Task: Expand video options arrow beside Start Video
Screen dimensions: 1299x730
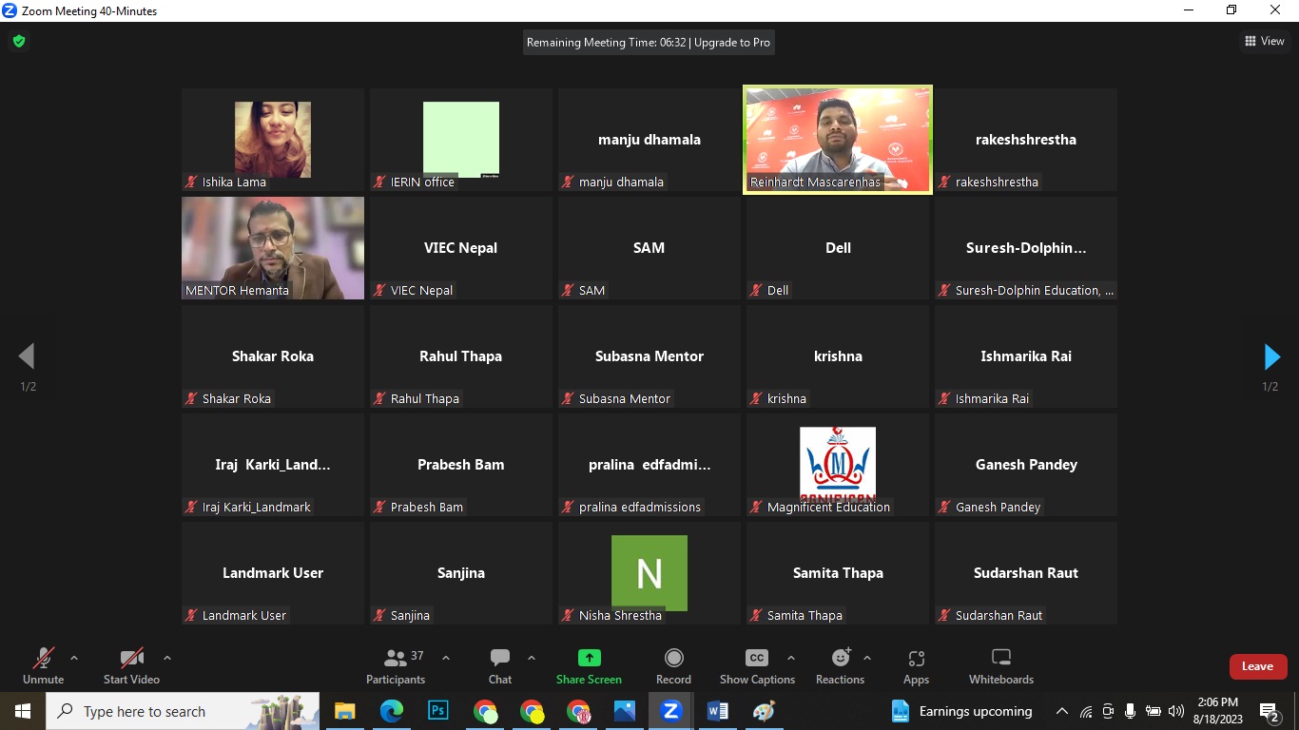Action: coord(167,658)
